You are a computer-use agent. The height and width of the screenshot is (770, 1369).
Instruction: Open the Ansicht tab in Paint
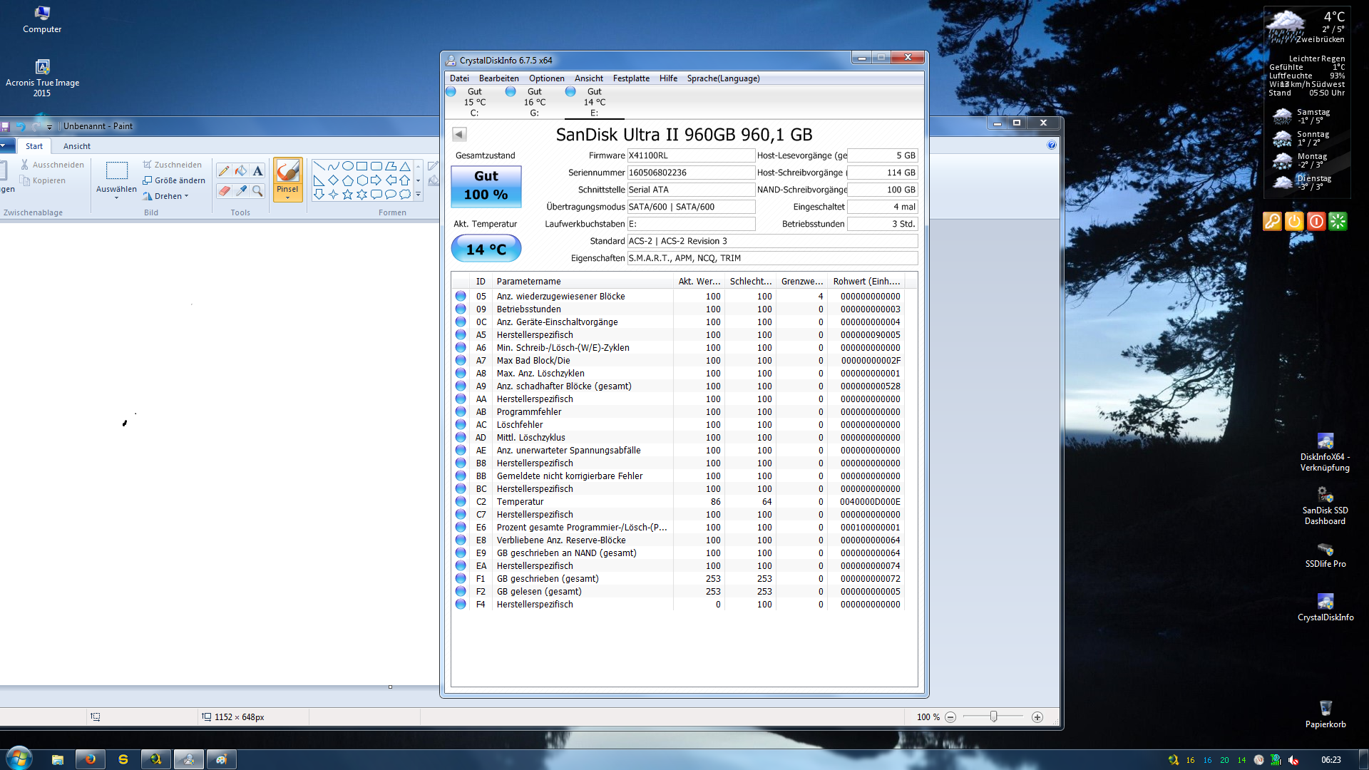click(x=77, y=146)
